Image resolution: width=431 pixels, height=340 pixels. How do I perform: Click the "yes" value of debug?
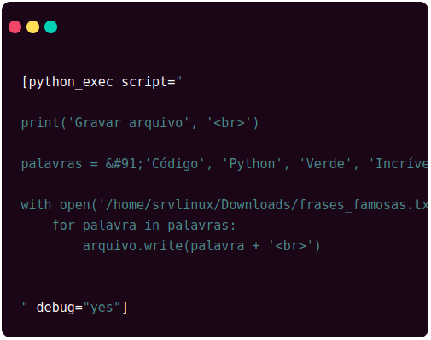click(102, 308)
